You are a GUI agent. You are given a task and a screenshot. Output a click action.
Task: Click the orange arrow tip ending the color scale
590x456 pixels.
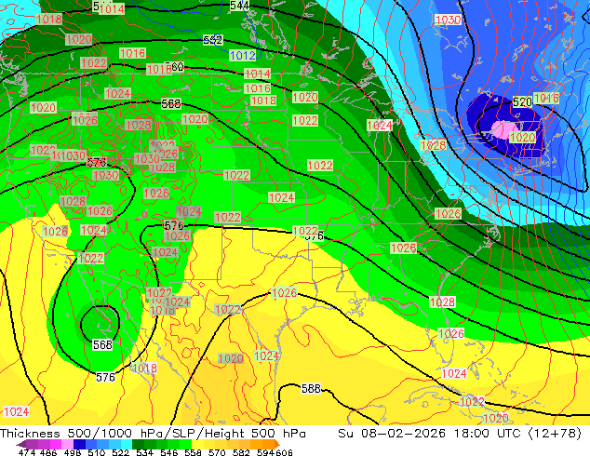(x=277, y=444)
